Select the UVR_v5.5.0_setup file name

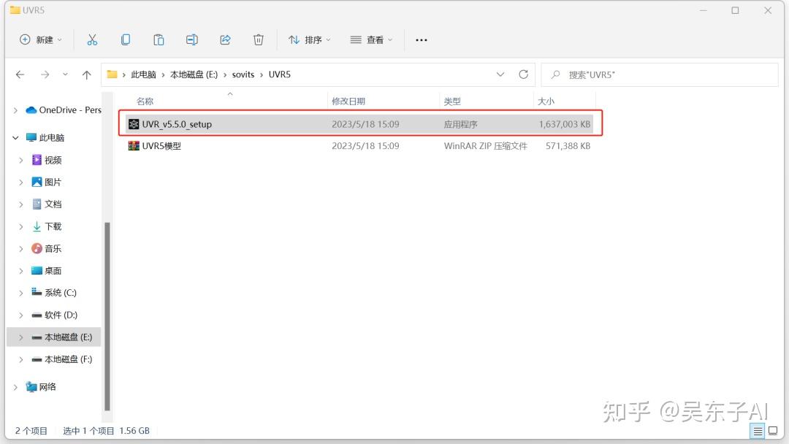click(177, 124)
